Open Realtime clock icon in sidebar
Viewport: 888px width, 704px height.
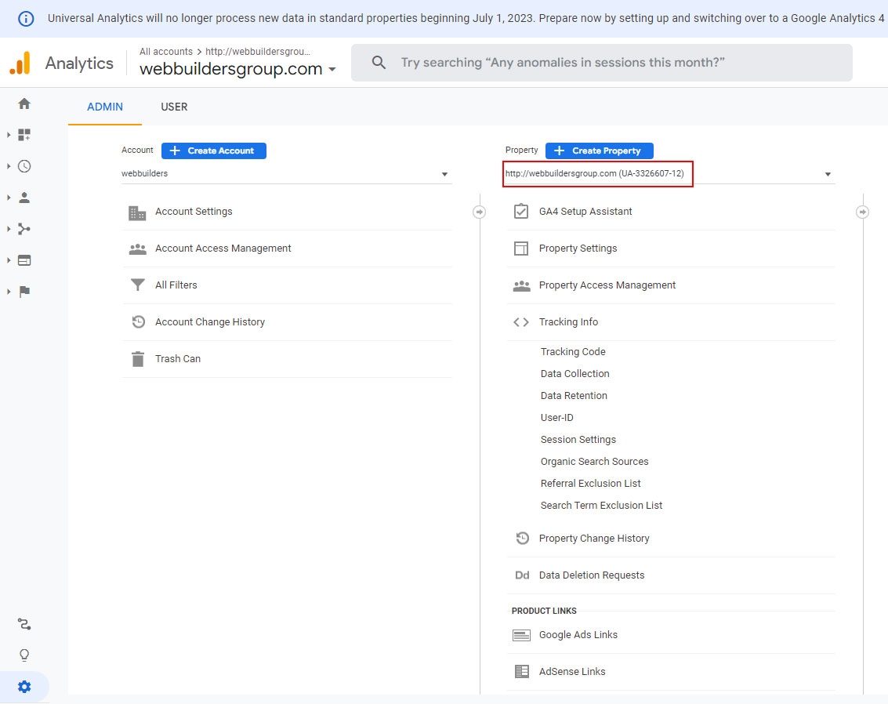point(24,166)
